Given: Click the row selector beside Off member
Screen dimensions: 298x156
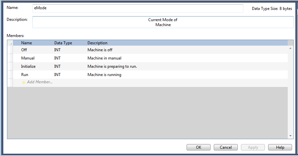Looking at the screenshot, I should [10, 50].
